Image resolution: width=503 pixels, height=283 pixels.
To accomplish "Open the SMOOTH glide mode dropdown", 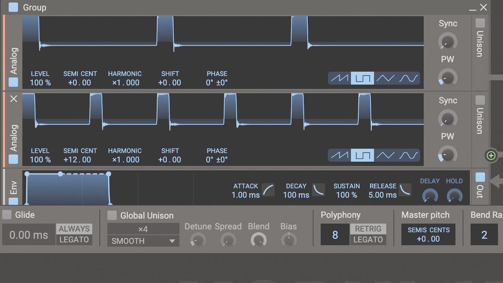I will tap(143, 241).
